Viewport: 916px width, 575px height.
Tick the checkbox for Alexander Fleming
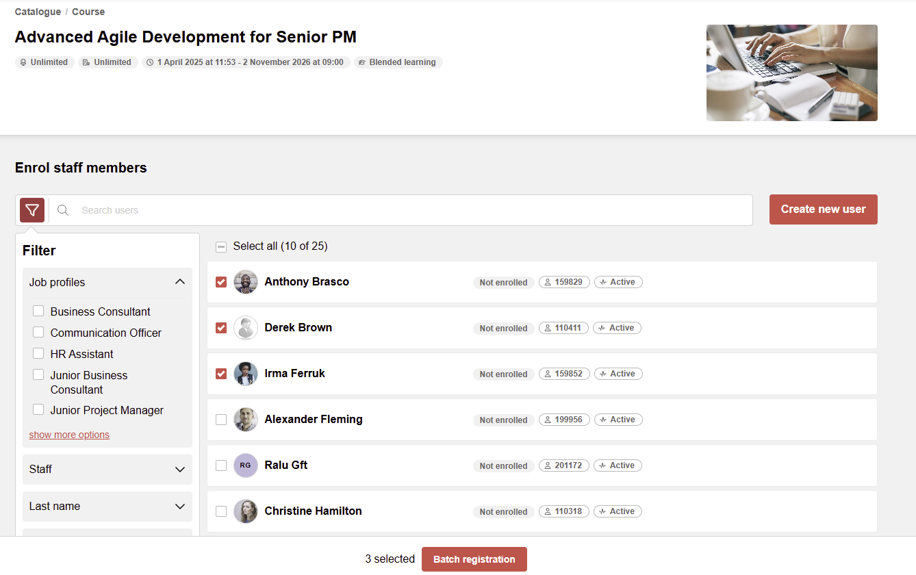tap(221, 420)
